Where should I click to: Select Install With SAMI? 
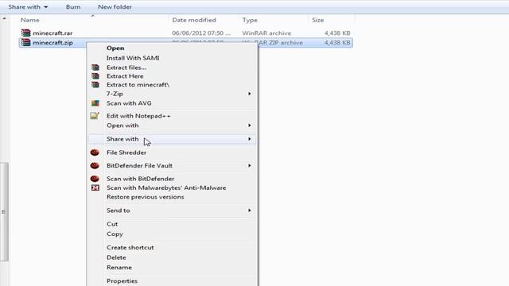coord(133,58)
